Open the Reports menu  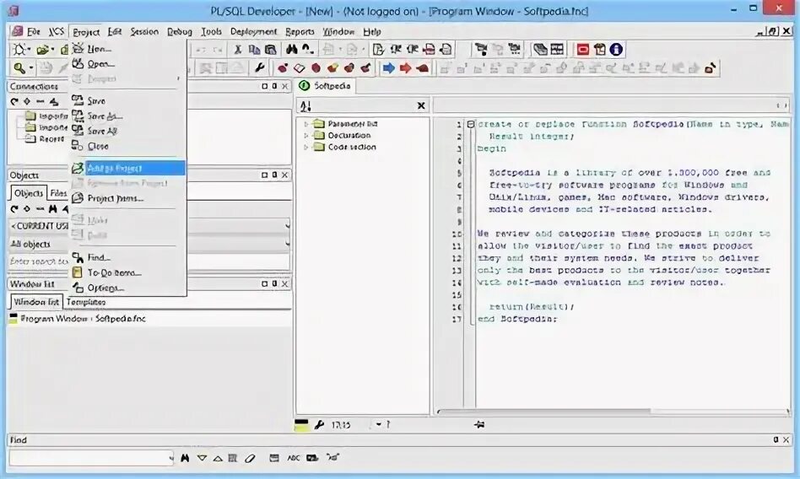tap(300, 32)
